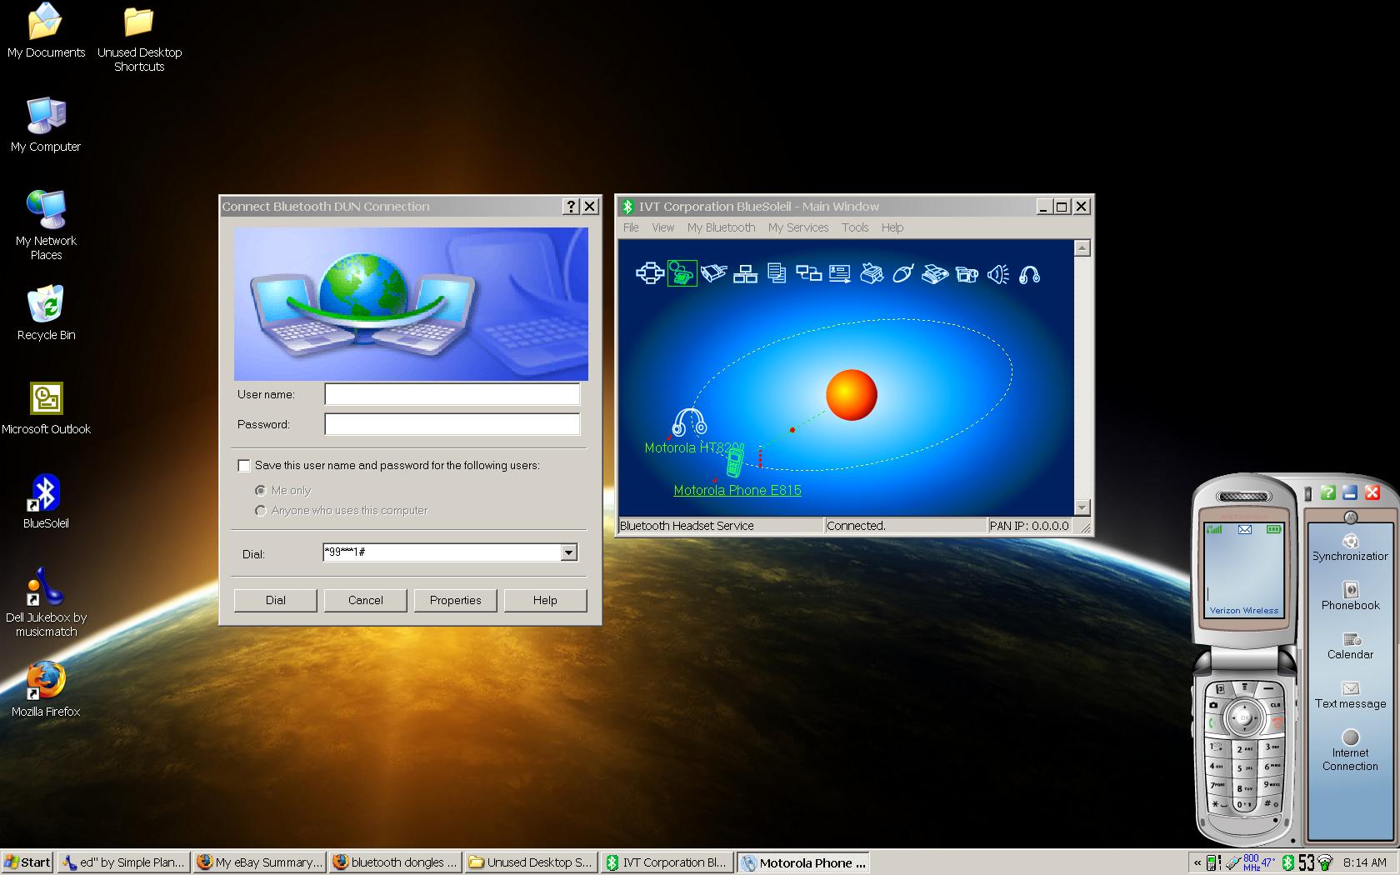Screen dimensions: 1400x875
Task: Select the Serial Port service icon
Action: point(713,273)
